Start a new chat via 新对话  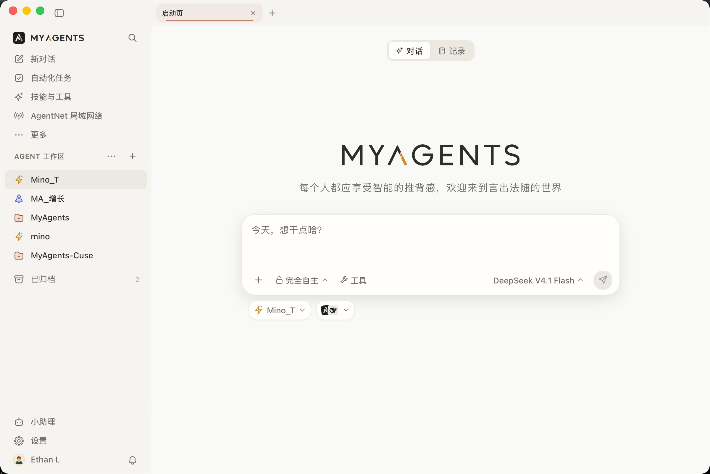pos(75,59)
